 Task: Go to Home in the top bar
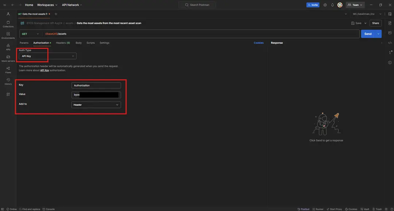tap(29, 5)
